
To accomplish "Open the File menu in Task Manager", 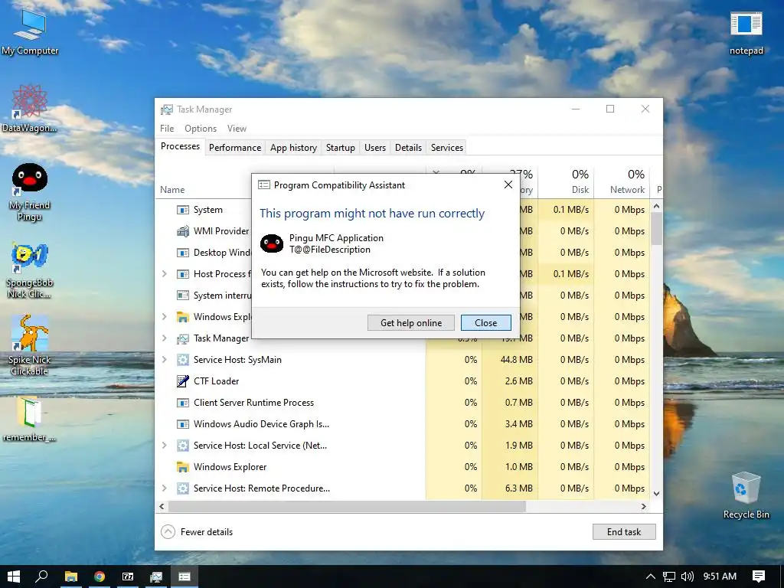I will (x=167, y=129).
